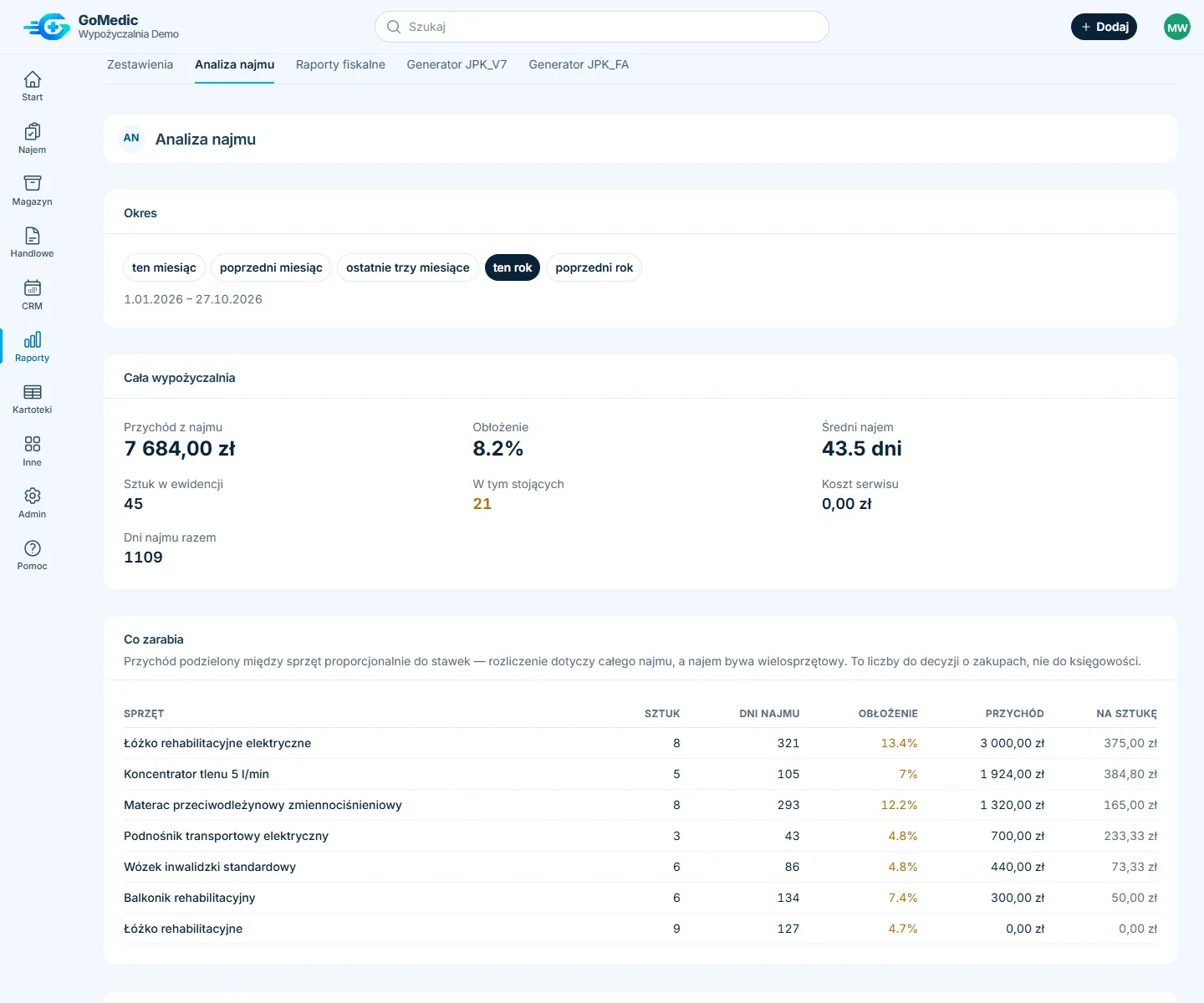The image size is (1204, 1003).
Task: Click the GoMedic logo
Action: point(47,27)
